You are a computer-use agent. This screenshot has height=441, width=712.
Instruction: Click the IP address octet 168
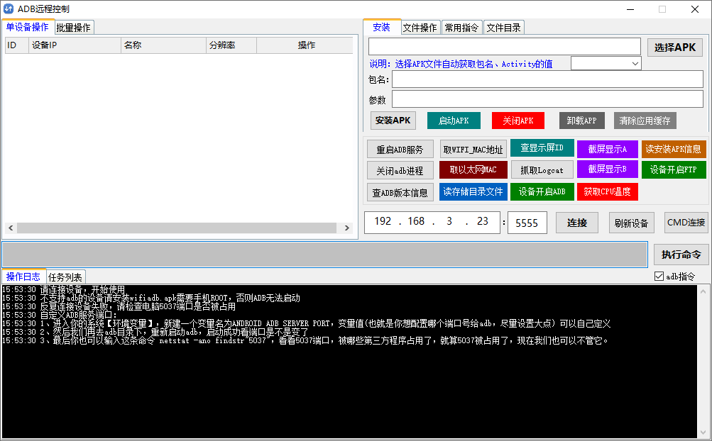click(x=416, y=221)
